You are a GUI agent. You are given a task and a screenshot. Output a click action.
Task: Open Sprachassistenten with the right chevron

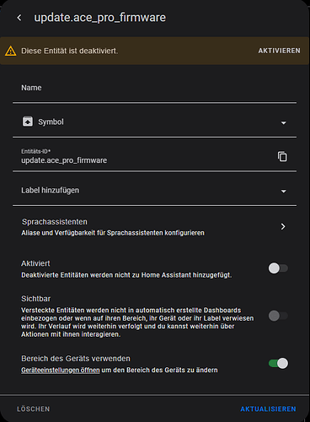[x=283, y=227]
